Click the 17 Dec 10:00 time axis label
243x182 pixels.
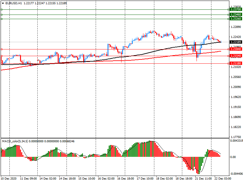[x=145, y=179]
